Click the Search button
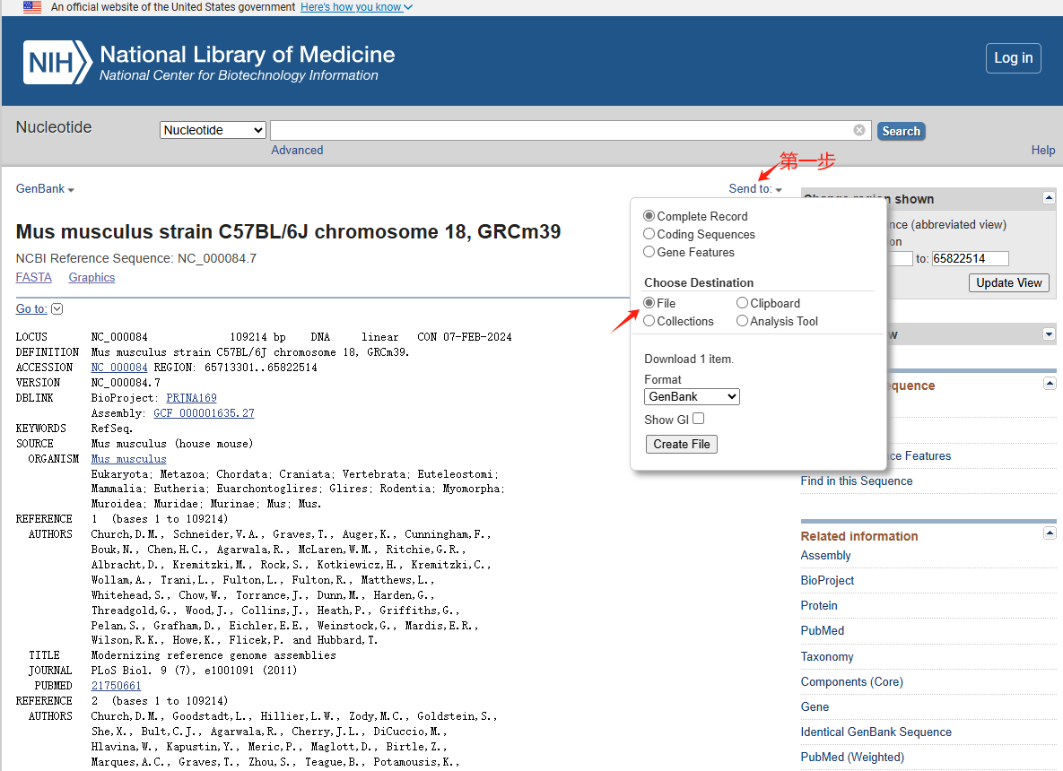Viewport: 1063px width, 771px height. coord(901,131)
